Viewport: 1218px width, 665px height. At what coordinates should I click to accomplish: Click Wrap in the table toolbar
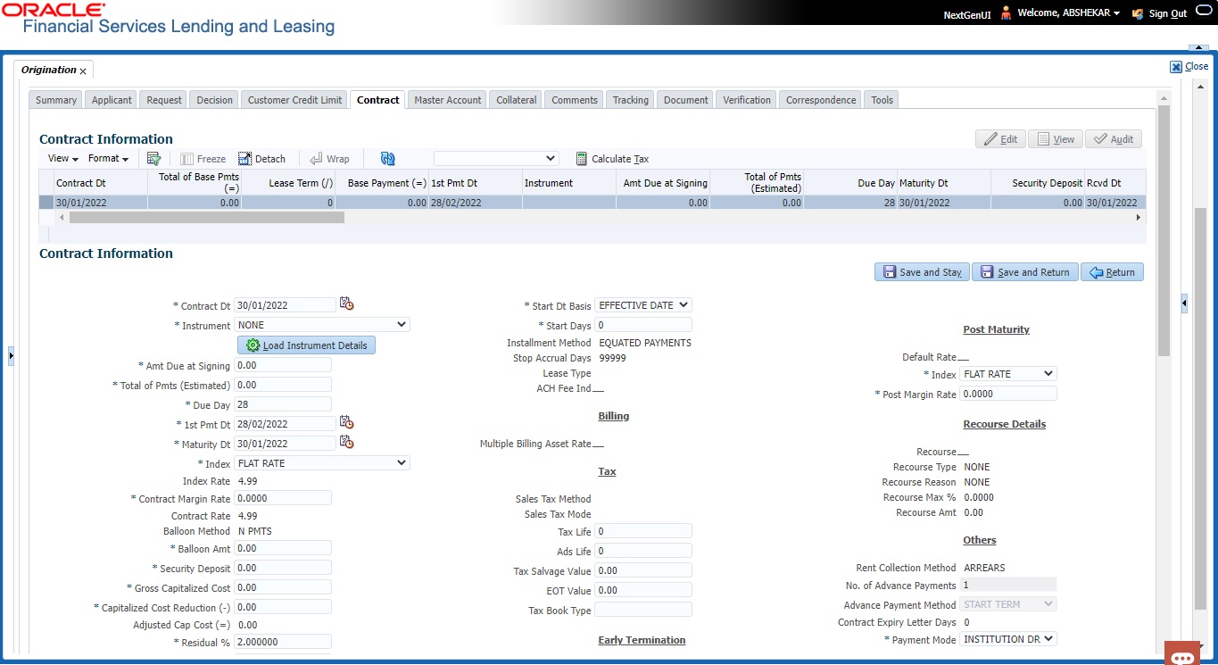click(329, 159)
